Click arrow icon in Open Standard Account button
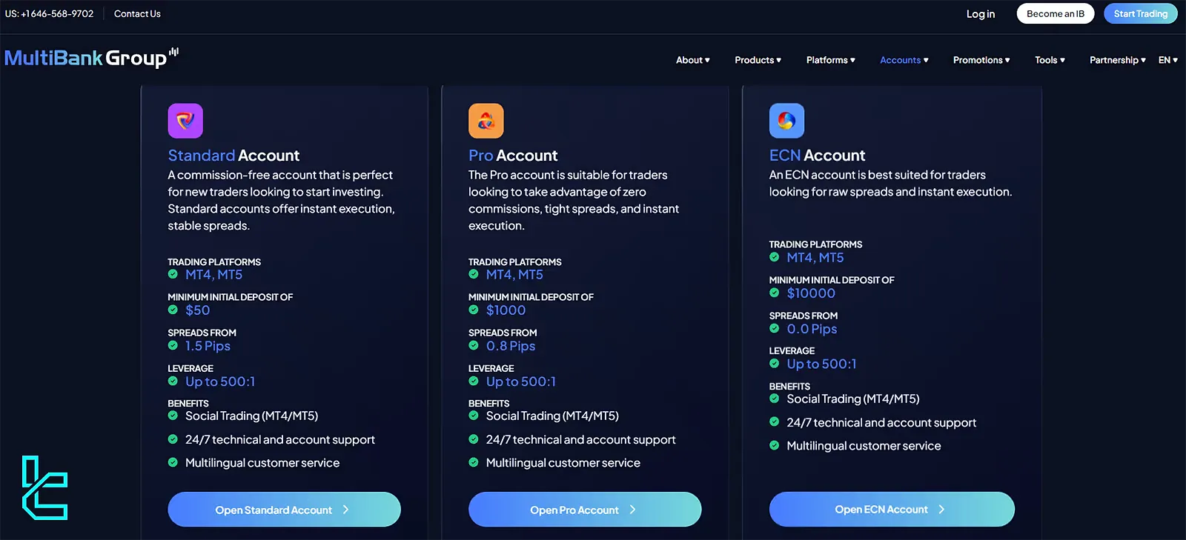Screen dimensions: 1186x540 (345, 510)
